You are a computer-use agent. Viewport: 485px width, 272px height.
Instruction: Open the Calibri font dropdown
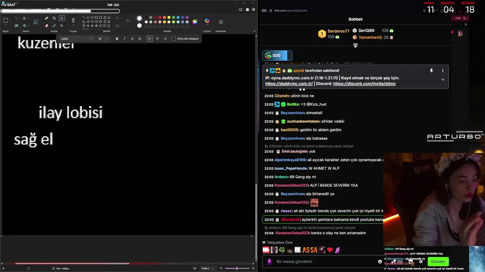76,39
